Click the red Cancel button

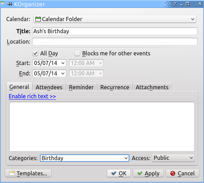[182, 173]
